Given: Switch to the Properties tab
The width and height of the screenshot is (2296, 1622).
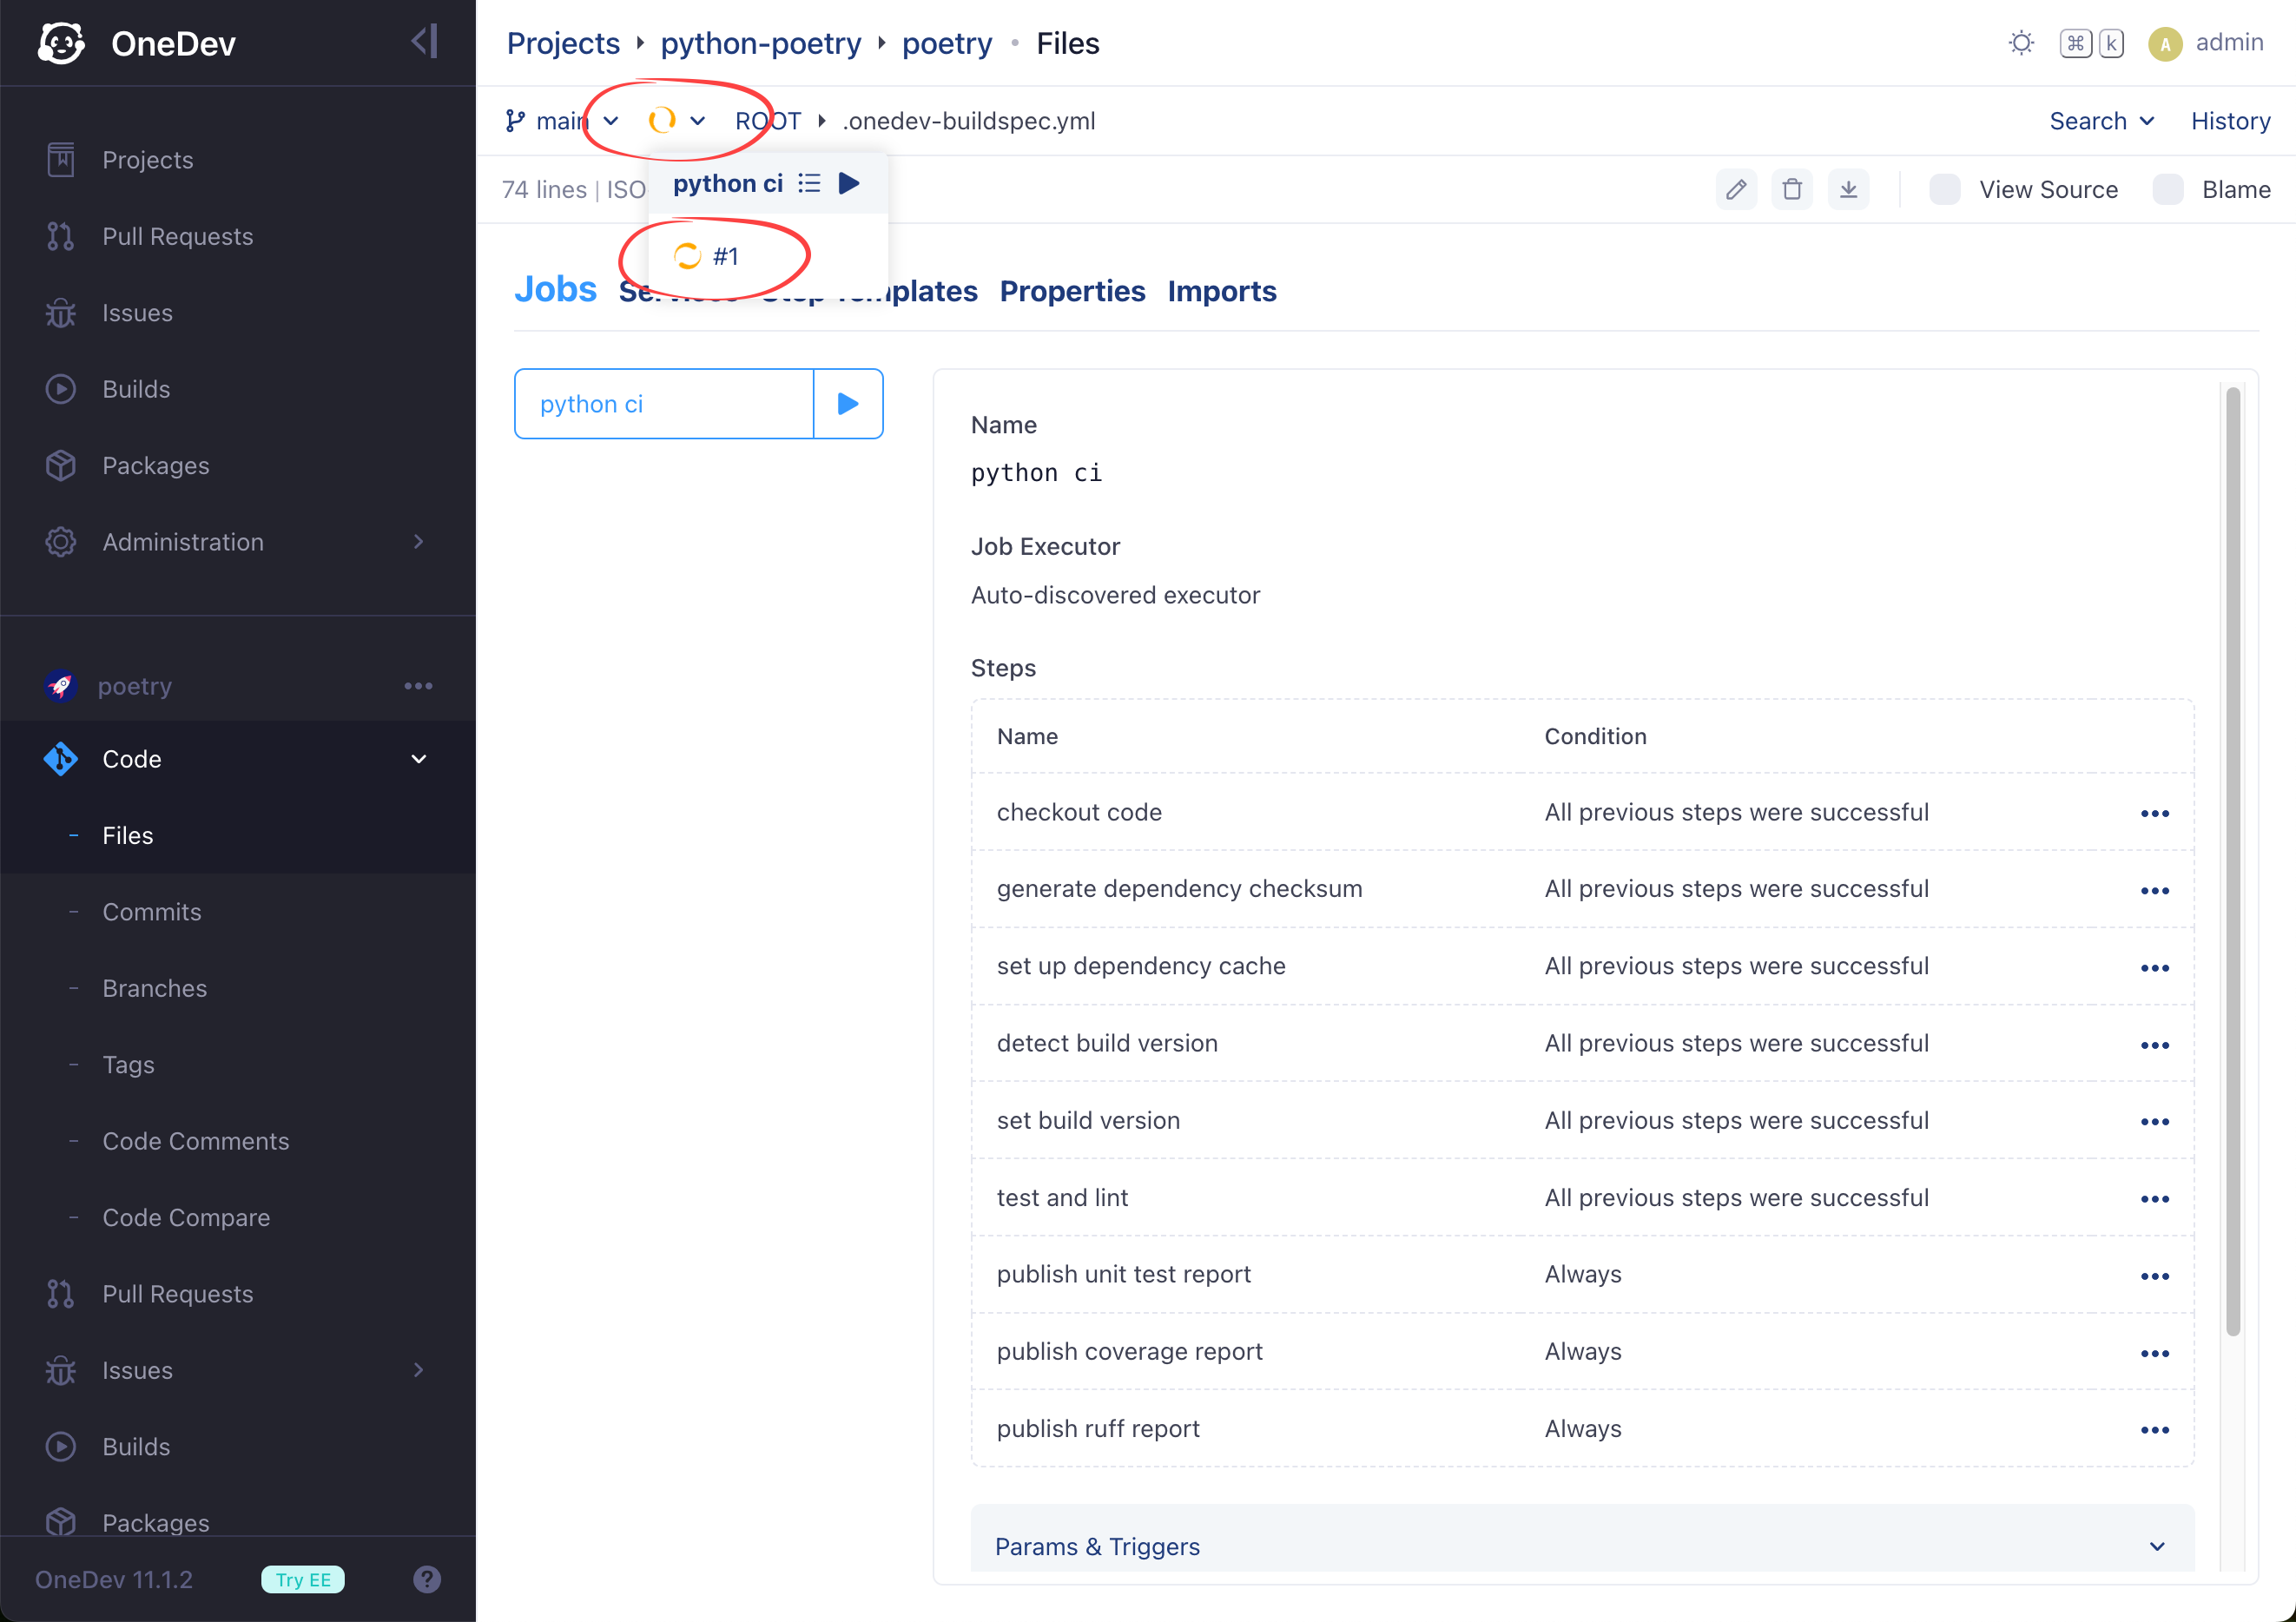Looking at the screenshot, I should pos(1072,291).
